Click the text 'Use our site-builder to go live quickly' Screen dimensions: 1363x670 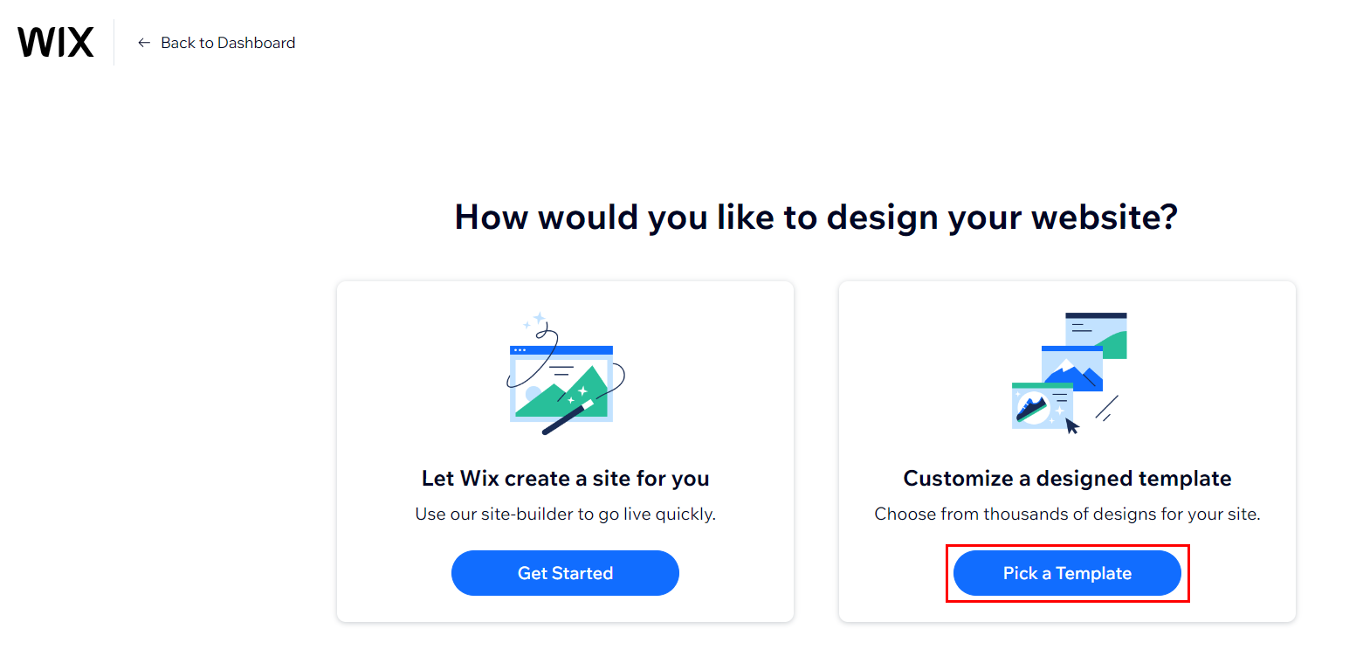(x=563, y=515)
